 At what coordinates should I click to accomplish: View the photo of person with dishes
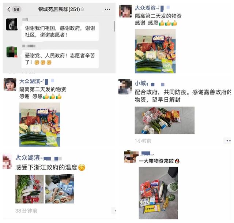pos(60,189)
